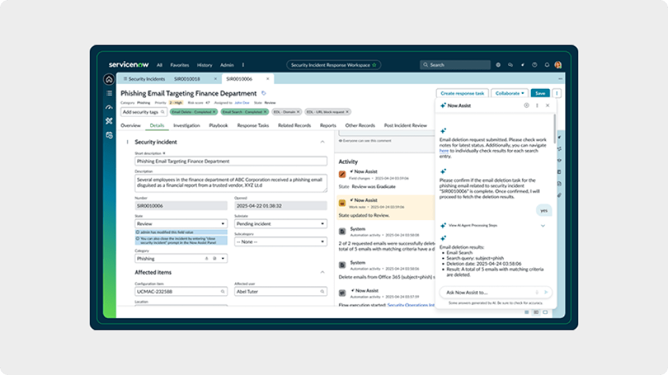Screen dimensions: 668x375
Task: Click Create response task button
Action: (x=462, y=93)
